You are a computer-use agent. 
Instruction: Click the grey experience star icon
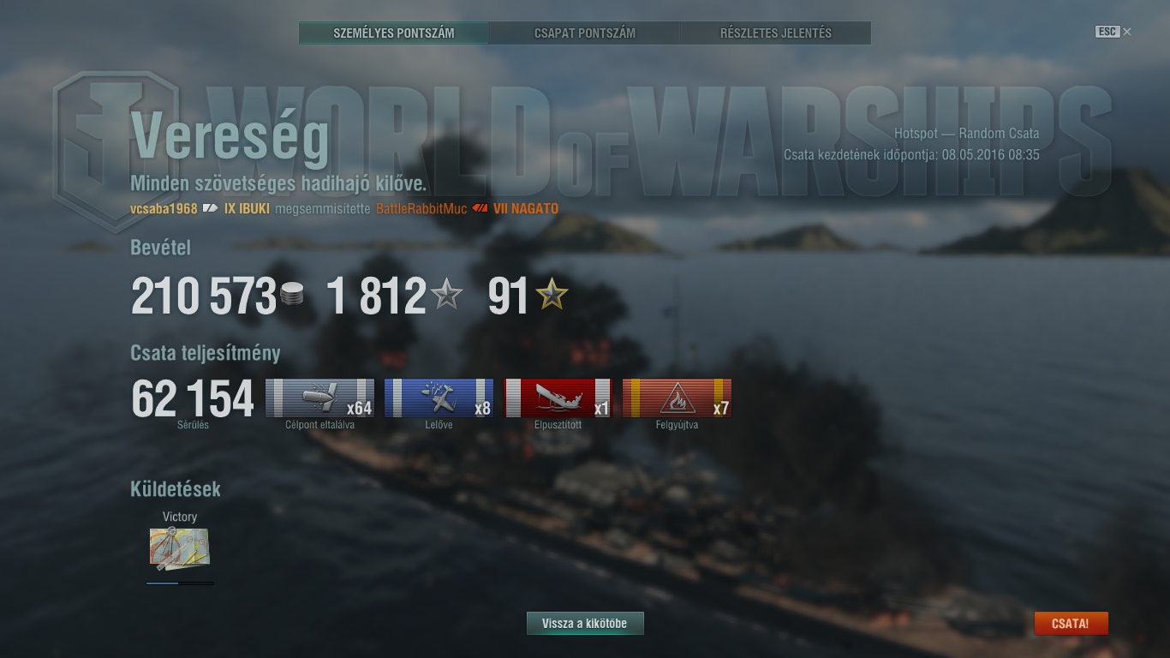click(x=446, y=296)
